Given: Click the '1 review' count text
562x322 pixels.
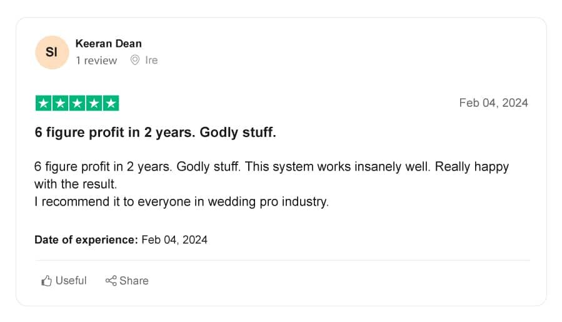Looking at the screenshot, I should click(x=96, y=60).
